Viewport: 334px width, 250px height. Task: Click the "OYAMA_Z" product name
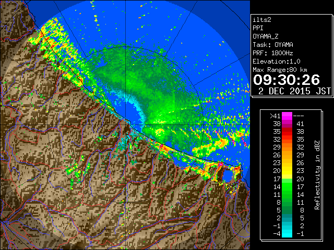click(x=266, y=36)
